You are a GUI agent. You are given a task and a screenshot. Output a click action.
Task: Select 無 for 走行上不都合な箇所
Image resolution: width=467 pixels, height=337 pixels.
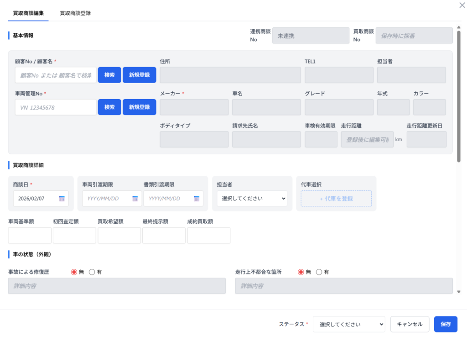[x=301, y=272]
